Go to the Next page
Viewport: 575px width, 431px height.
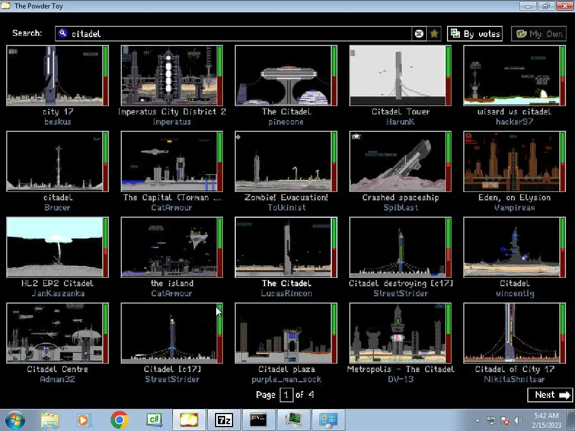coord(550,395)
